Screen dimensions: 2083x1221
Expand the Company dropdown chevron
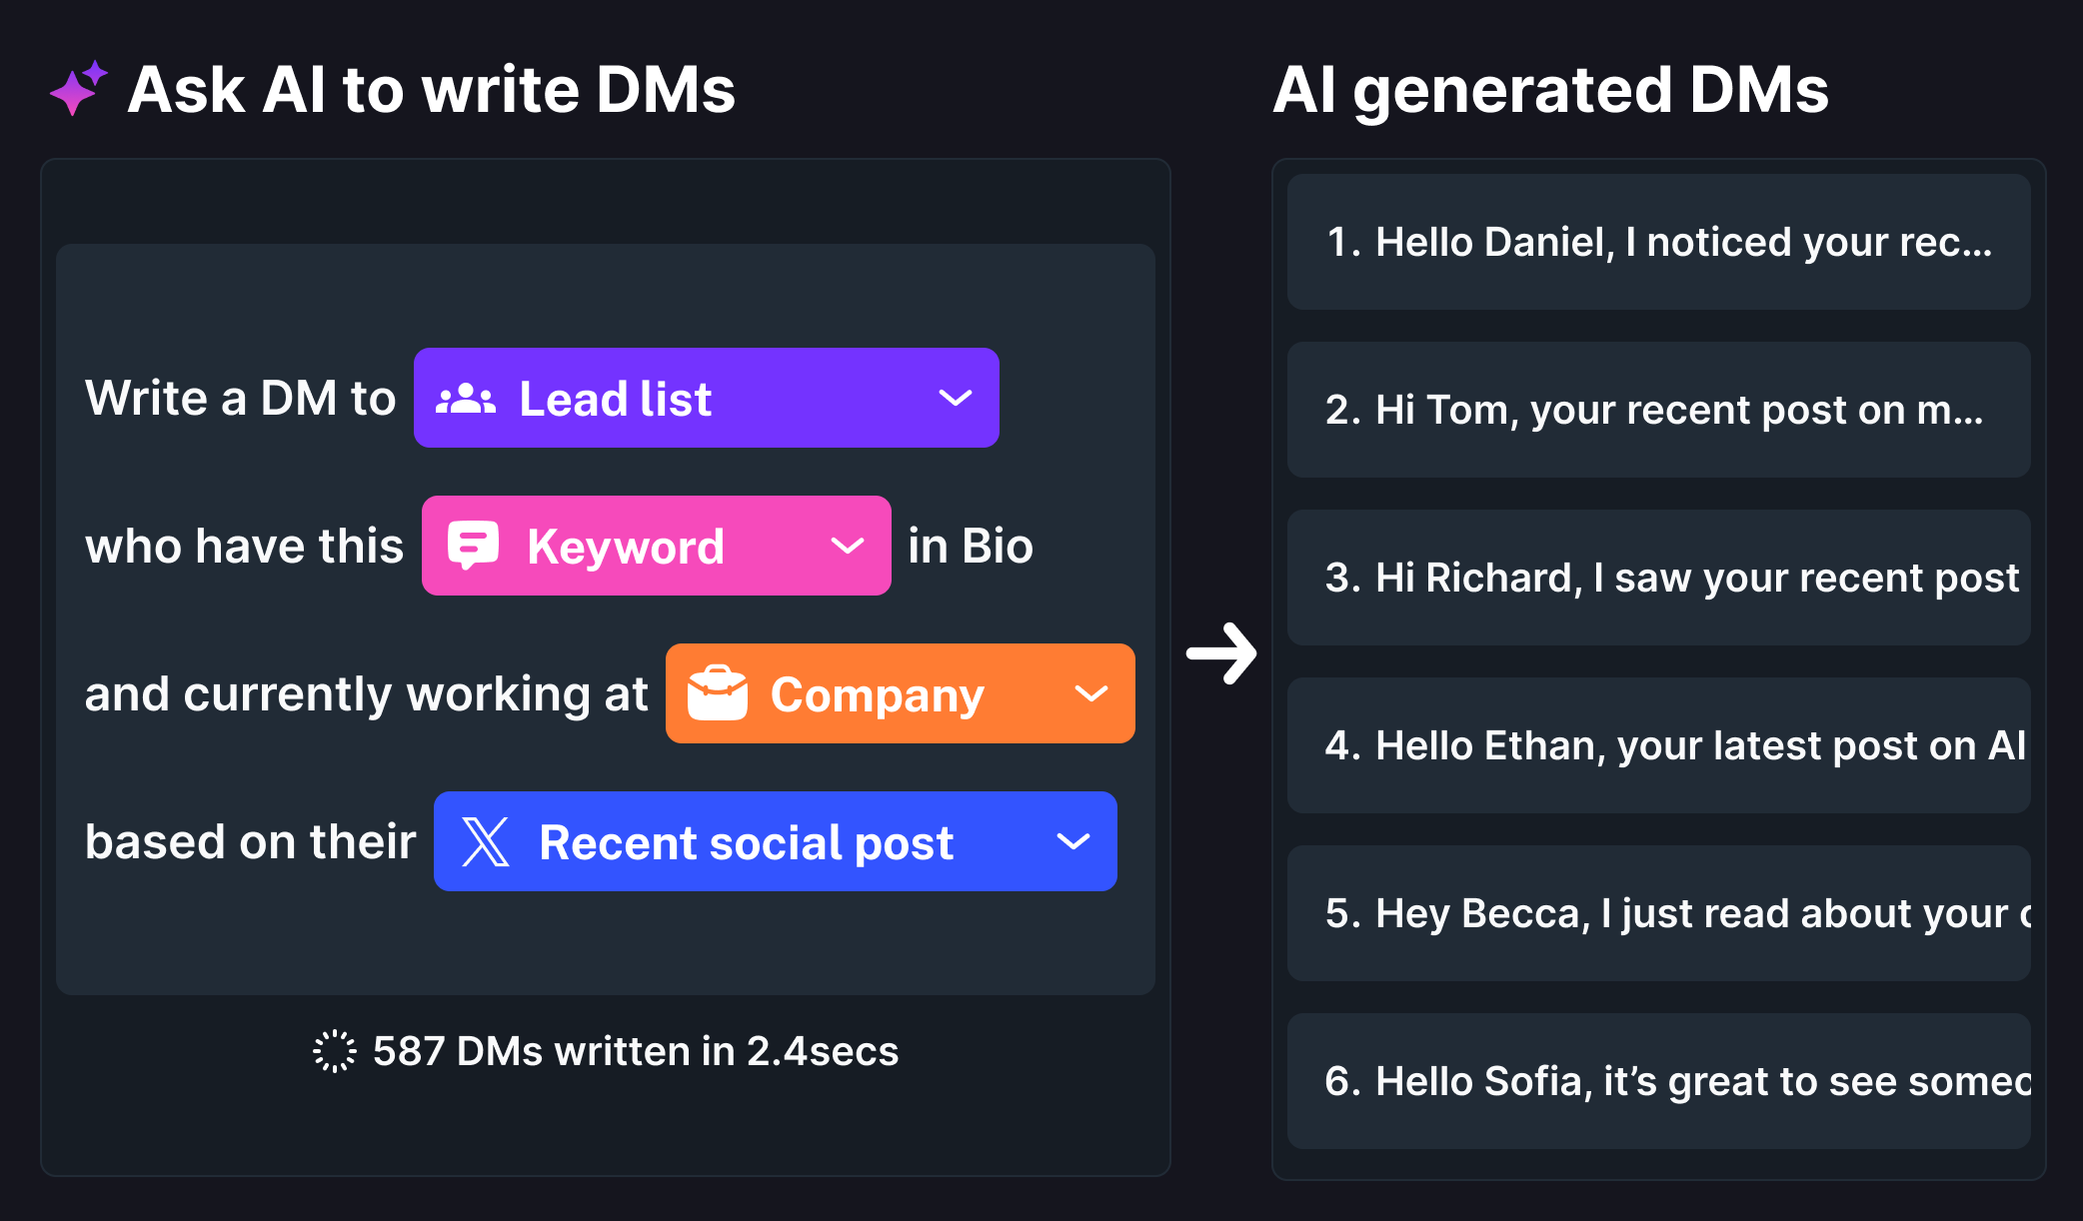1090,693
